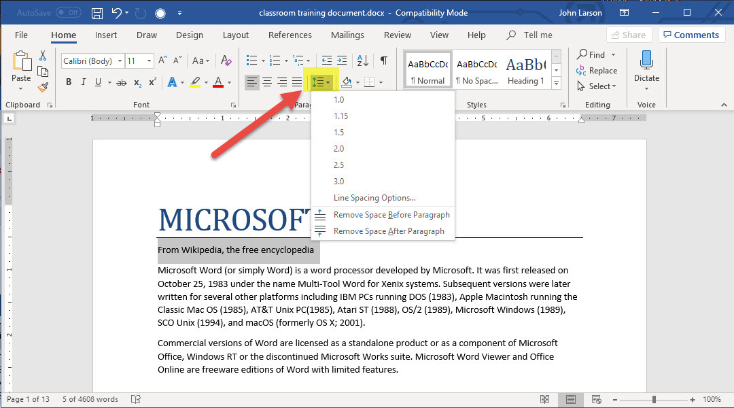734x408 pixels.
Task: Click the Format Painter brush icon
Action: pyautogui.click(x=43, y=87)
